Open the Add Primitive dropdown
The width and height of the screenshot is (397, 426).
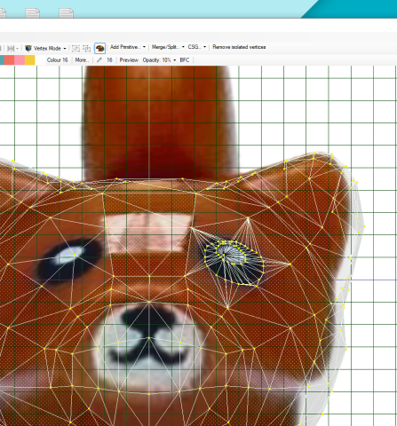(x=128, y=47)
